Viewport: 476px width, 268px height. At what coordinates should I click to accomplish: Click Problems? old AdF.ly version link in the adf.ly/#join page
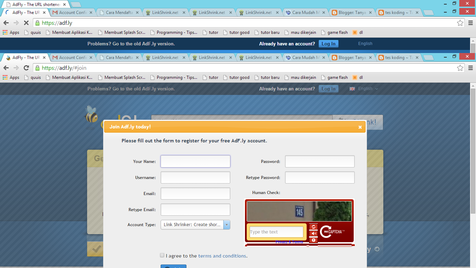click(x=131, y=89)
